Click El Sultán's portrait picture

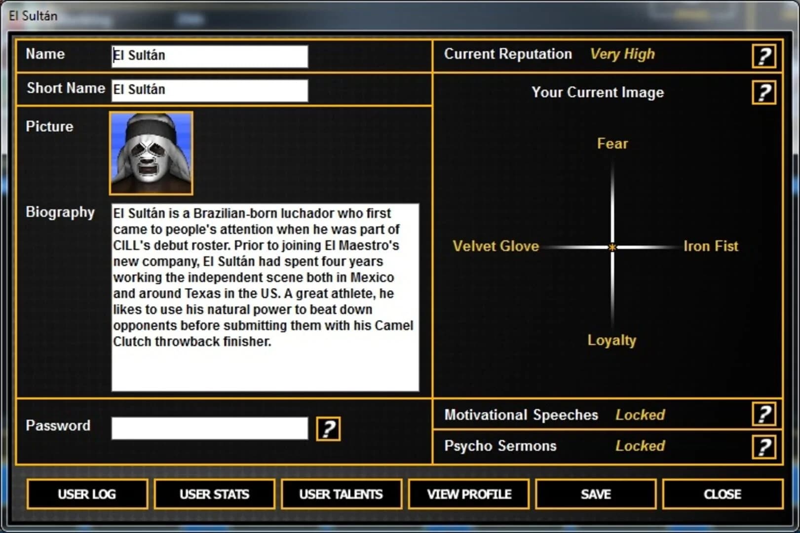(151, 153)
